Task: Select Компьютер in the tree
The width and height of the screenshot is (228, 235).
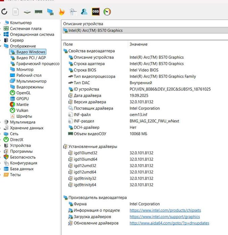Action: 21,23
